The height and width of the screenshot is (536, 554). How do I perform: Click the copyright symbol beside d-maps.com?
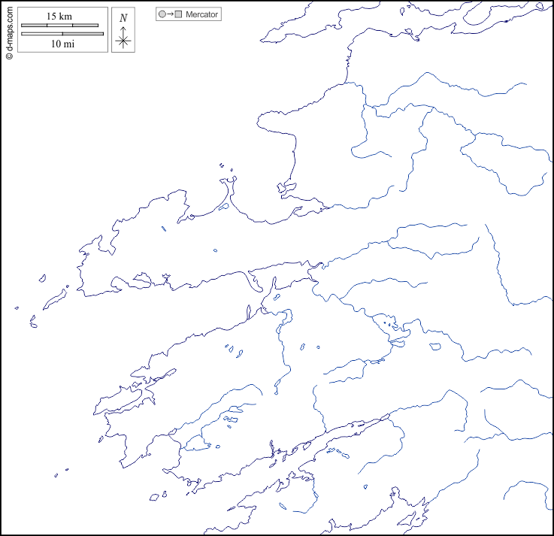click(x=9, y=56)
